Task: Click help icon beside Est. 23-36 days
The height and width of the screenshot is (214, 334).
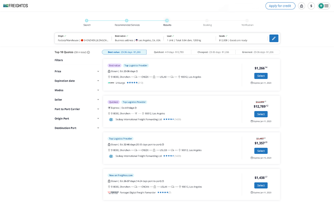Action: (137, 71)
